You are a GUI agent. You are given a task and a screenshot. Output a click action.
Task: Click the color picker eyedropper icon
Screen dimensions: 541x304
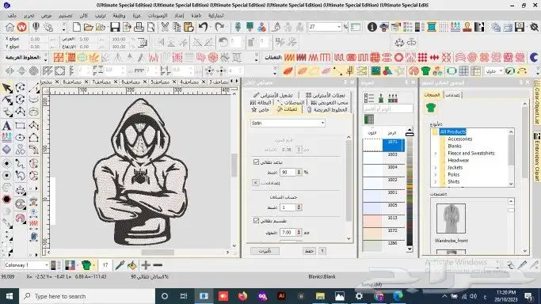click(120, 265)
